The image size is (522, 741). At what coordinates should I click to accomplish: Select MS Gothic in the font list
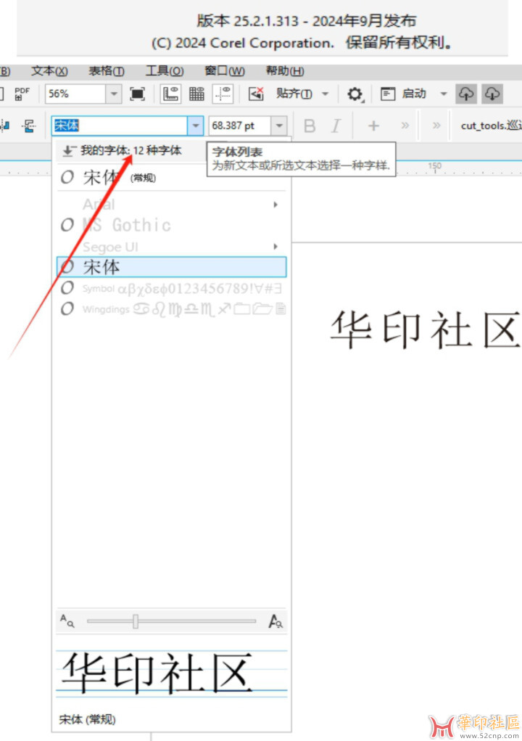click(127, 225)
